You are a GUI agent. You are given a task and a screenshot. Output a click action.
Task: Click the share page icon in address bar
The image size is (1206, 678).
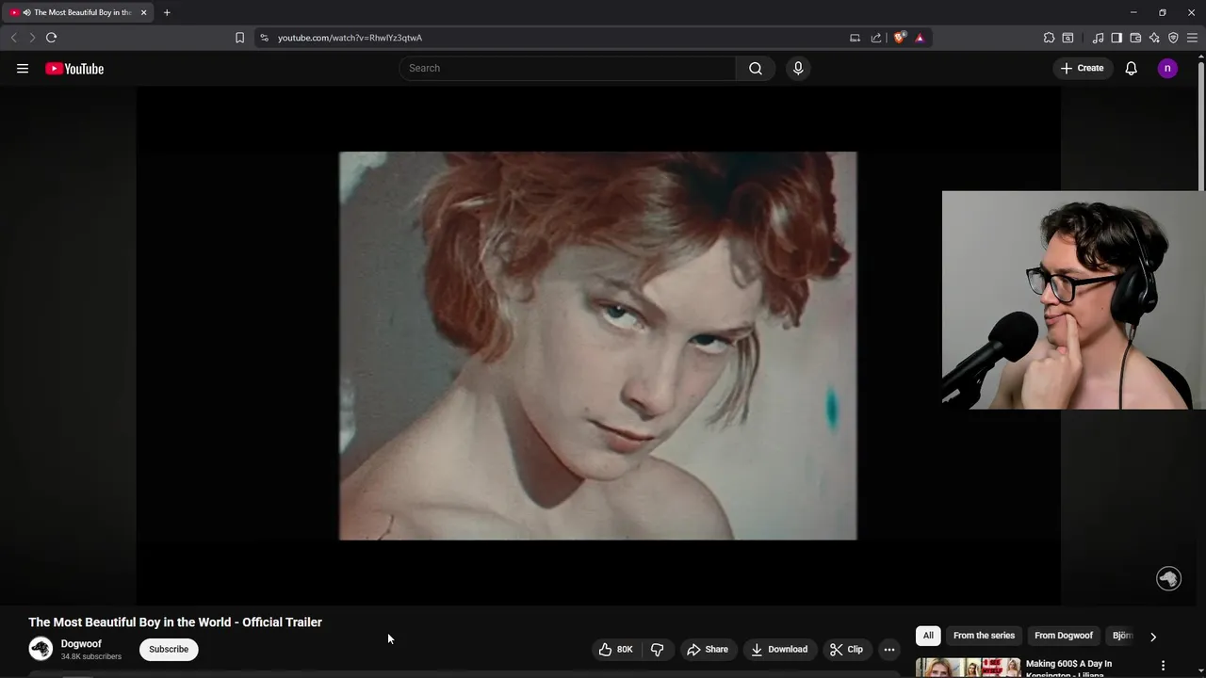click(x=876, y=38)
